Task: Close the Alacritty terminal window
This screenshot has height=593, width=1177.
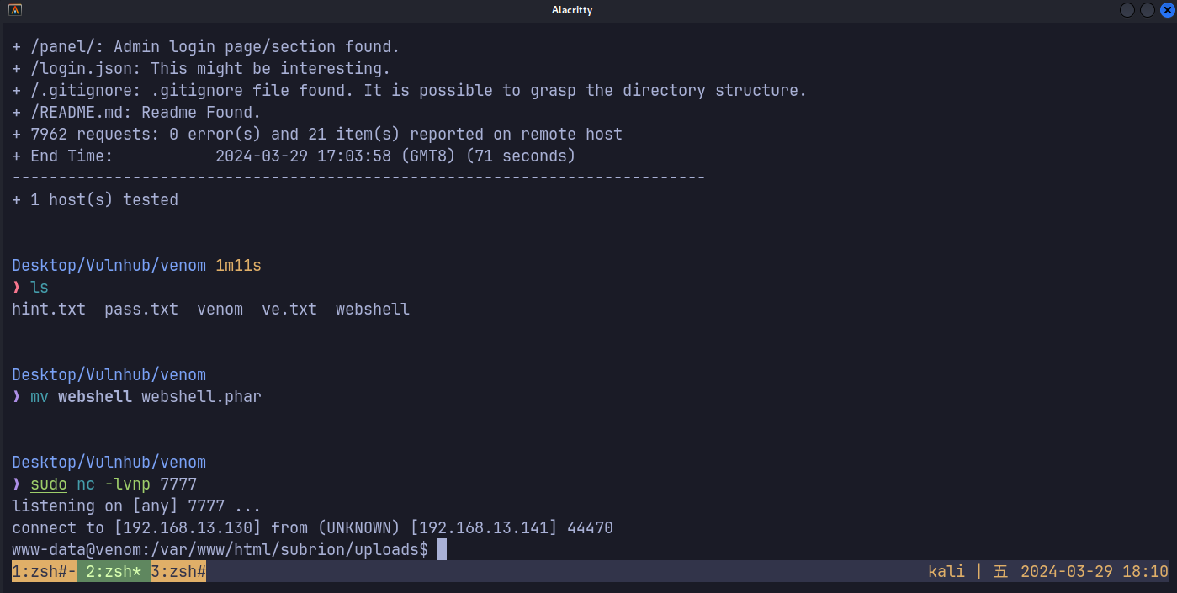Action: tap(1167, 10)
